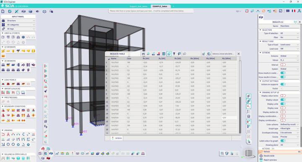Image resolution: width=302 pixels, height=162 pixels.
Task: Click the Results panel icon above RESULTS header
Action: pyautogui.click(x=261, y=17)
